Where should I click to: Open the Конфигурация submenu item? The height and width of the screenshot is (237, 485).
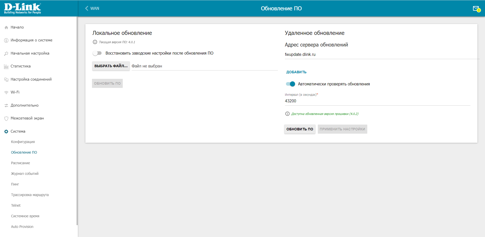click(23, 142)
